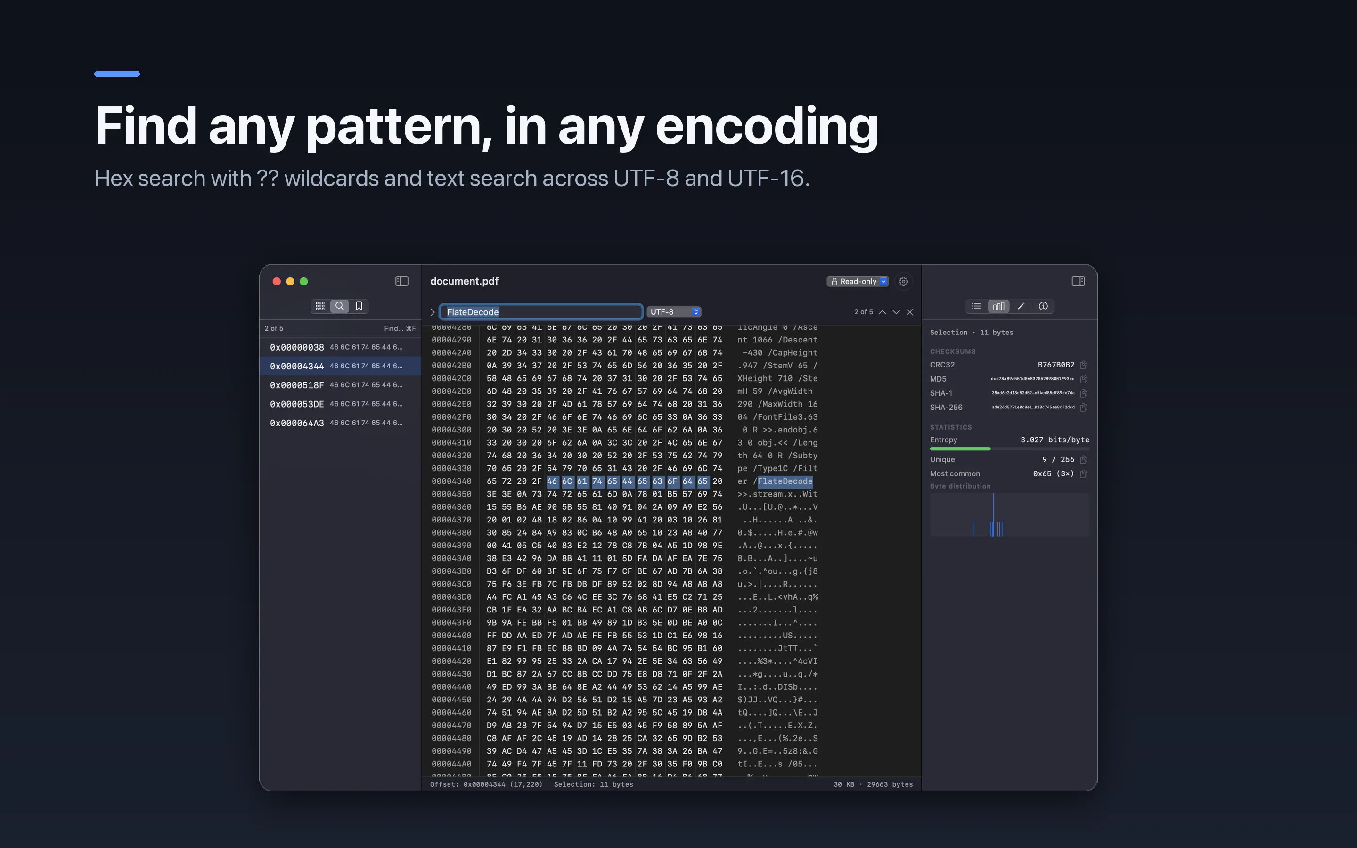
Task: Click the Find... ⌘F label
Action: tap(400, 328)
